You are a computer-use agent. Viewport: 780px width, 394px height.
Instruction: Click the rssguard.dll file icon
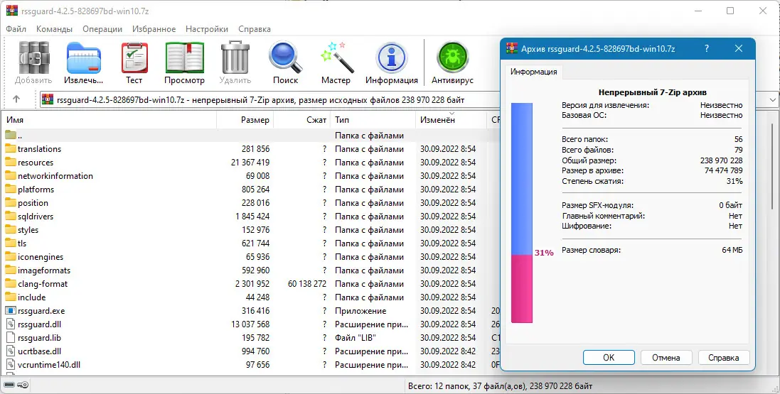11,324
